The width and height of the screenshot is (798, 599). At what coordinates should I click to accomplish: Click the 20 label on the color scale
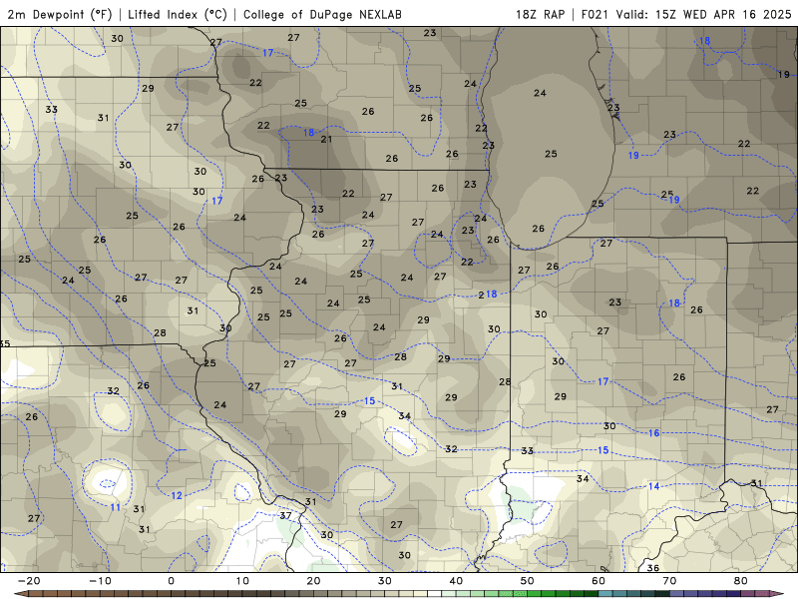click(x=313, y=581)
